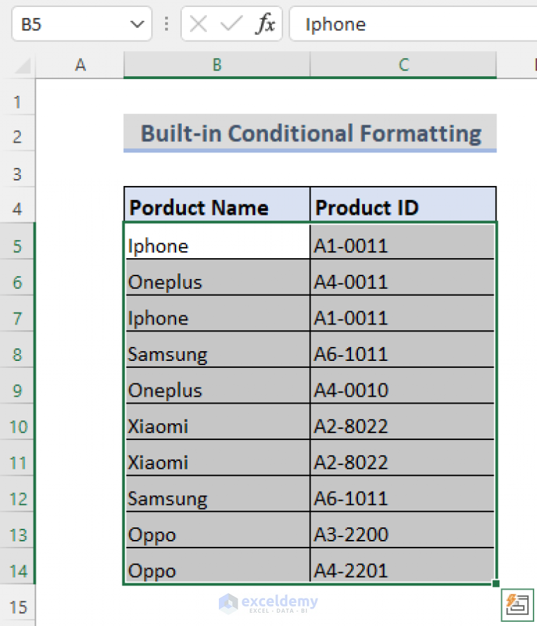Select the A4-0010 cell
537x626 pixels.
coord(403,386)
